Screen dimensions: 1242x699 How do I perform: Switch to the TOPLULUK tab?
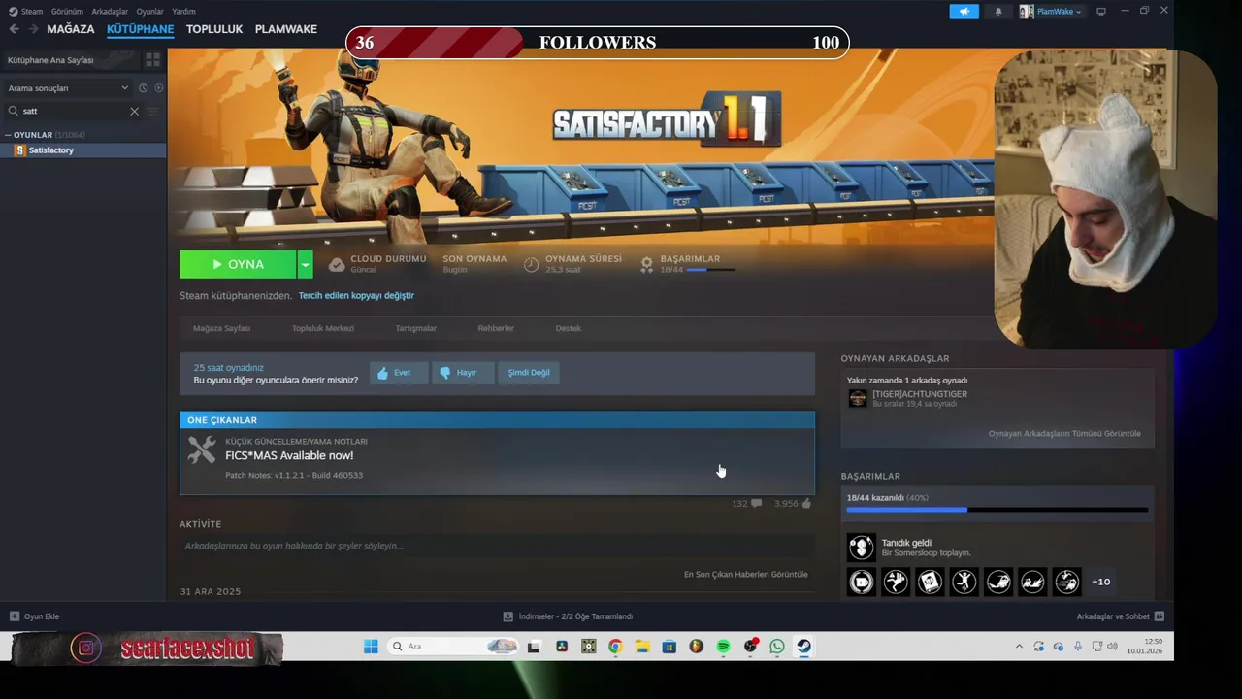point(214,29)
